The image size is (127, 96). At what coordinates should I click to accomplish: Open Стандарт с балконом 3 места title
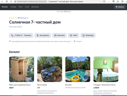click(x=105, y=85)
